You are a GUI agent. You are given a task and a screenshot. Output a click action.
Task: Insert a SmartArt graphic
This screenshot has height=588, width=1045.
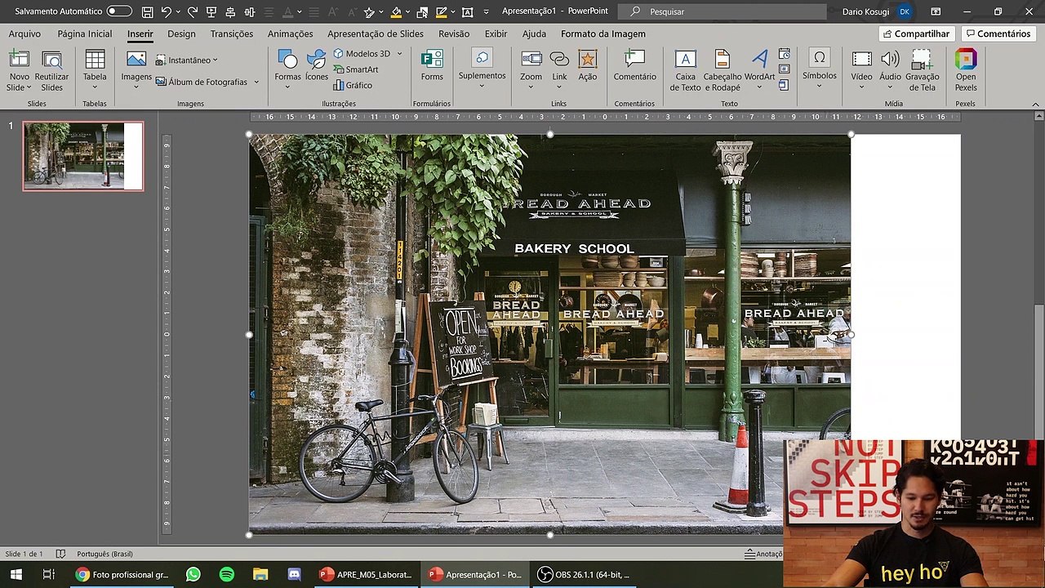click(356, 69)
